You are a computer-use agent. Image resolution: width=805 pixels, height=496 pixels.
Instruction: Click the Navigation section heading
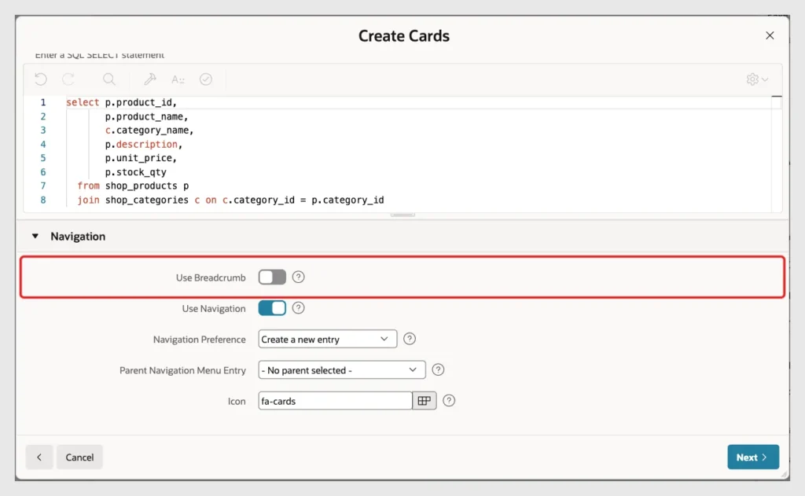pos(78,236)
